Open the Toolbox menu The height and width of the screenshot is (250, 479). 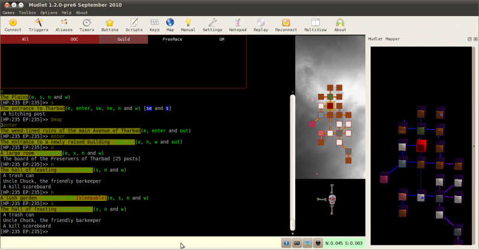[x=27, y=13]
